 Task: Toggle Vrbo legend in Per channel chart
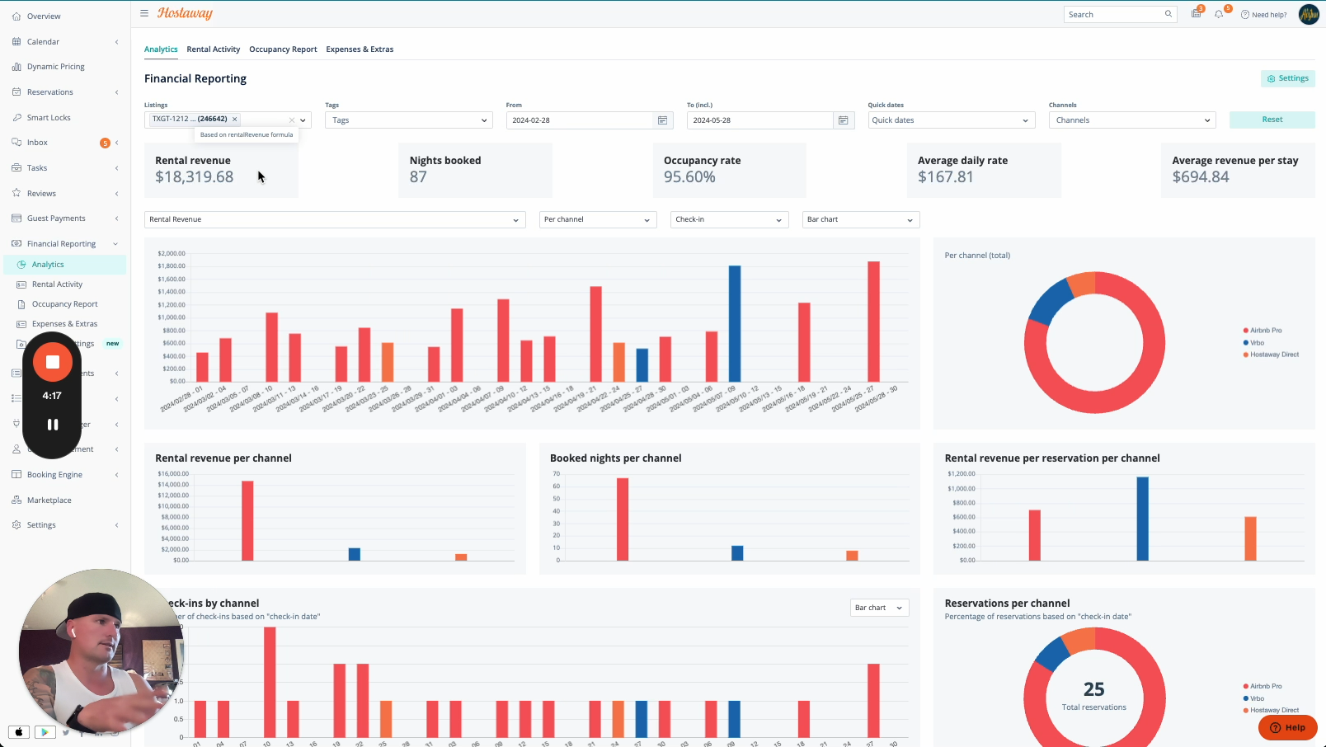click(x=1257, y=343)
